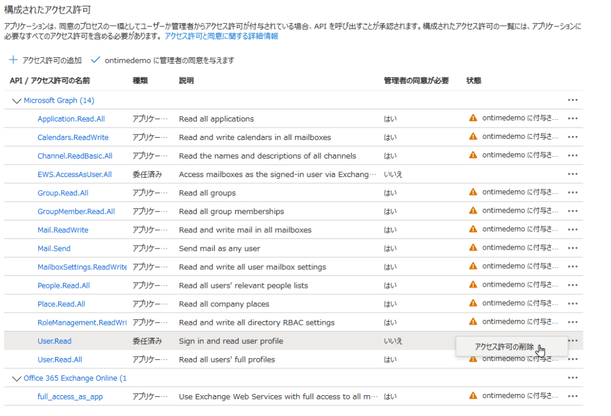Click アクセス許可の追加 to add a permission

coord(52,60)
